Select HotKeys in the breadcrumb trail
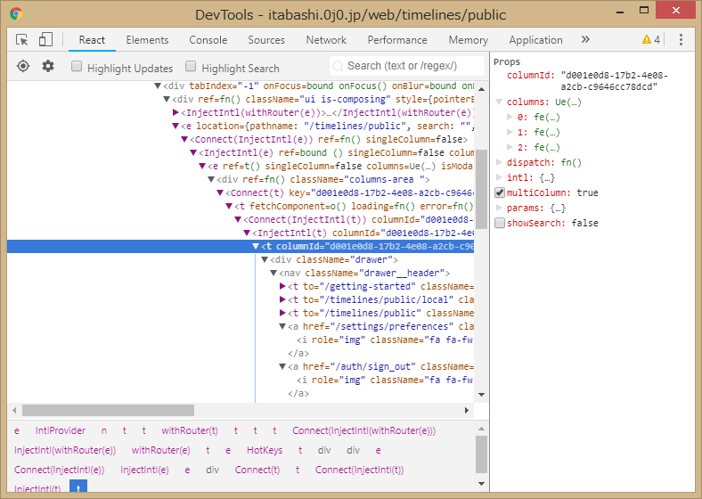The image size is (702, 499). click(264, 451)
